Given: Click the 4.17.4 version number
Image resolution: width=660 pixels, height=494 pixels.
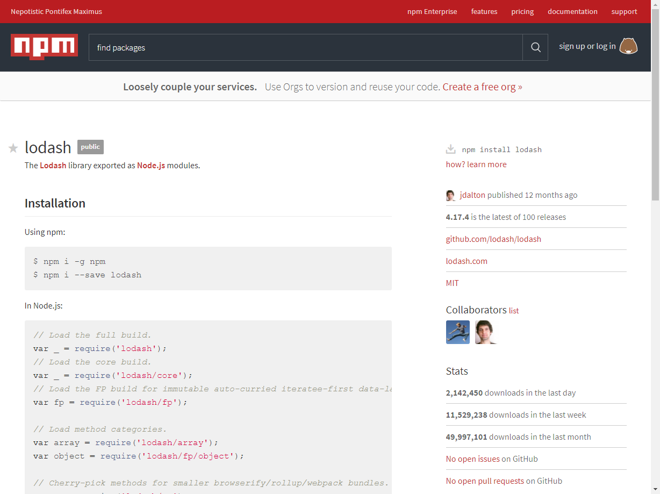Looking at the screenshot, I should point(457,217).
